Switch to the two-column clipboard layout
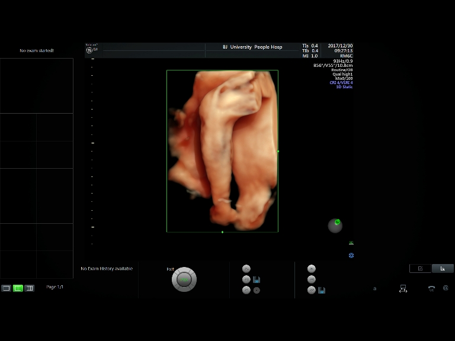Viewport: 455px width, 341px height. [18, 288]
